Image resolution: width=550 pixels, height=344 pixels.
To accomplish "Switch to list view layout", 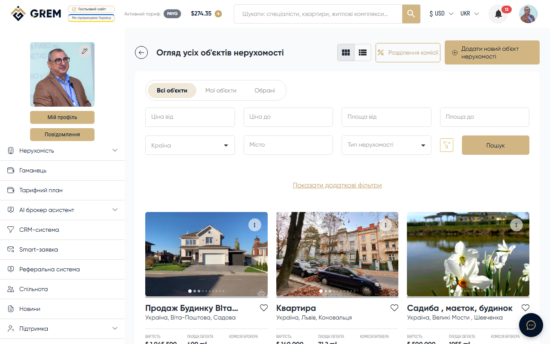I will (362, 52).
